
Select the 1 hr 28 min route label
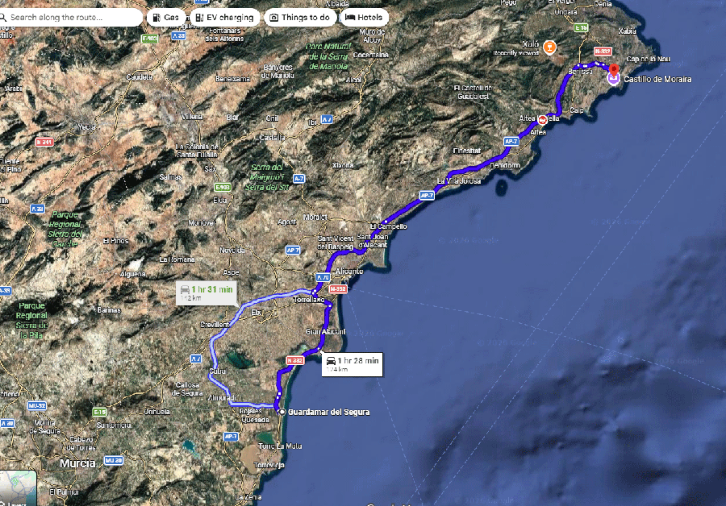[x=353, y=364]
